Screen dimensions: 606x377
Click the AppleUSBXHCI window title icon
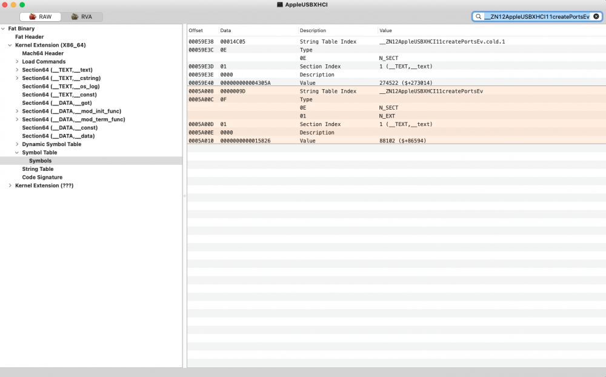[280, 5]
